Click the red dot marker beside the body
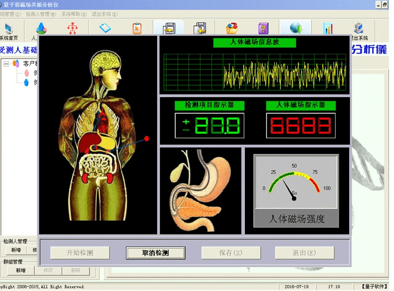The width and height of the screenshot is (394, 291). (x=147, y=139)
